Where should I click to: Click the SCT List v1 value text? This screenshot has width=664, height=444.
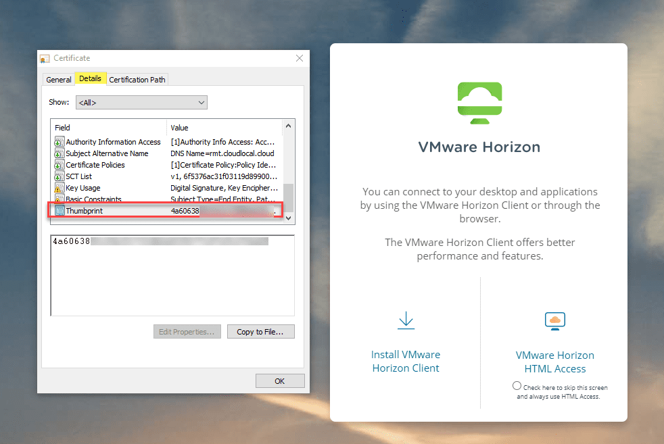pos(224,176)
